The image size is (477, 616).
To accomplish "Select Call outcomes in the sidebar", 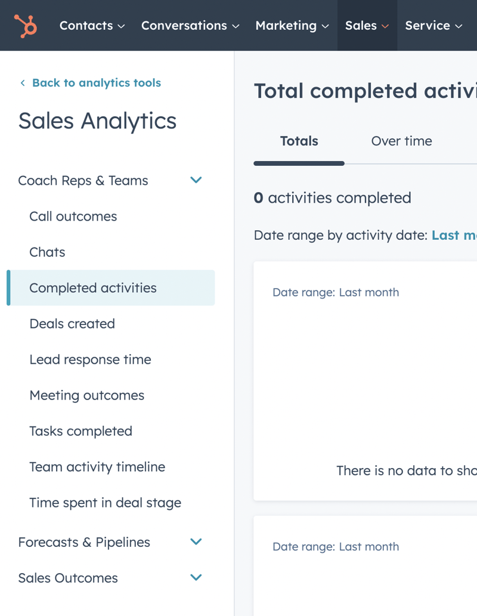I will coord(73,216).
